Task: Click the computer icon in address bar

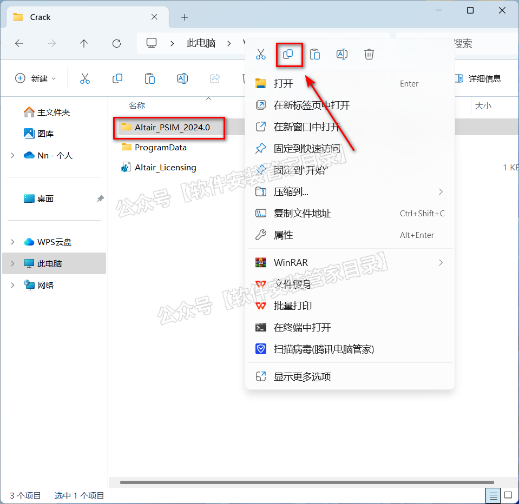Action: [152, 43]
